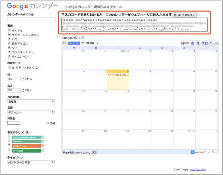The height and width of the screenshot is (175, 223).
Task: Toggle the タイムゾーン display checkbox
Action: (x=9, y=56)
